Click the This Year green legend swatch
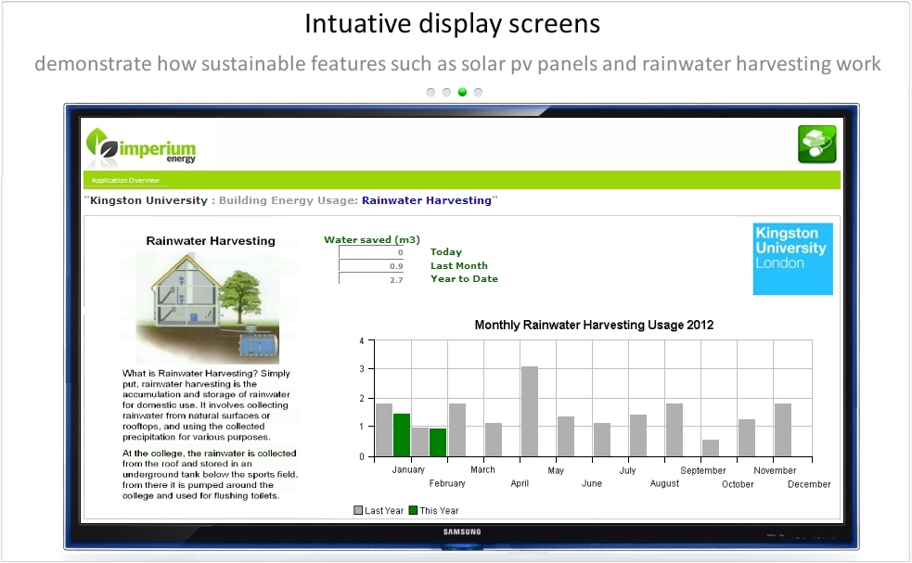Viewport: 912px width, 563px height. [x=413, y=510]
